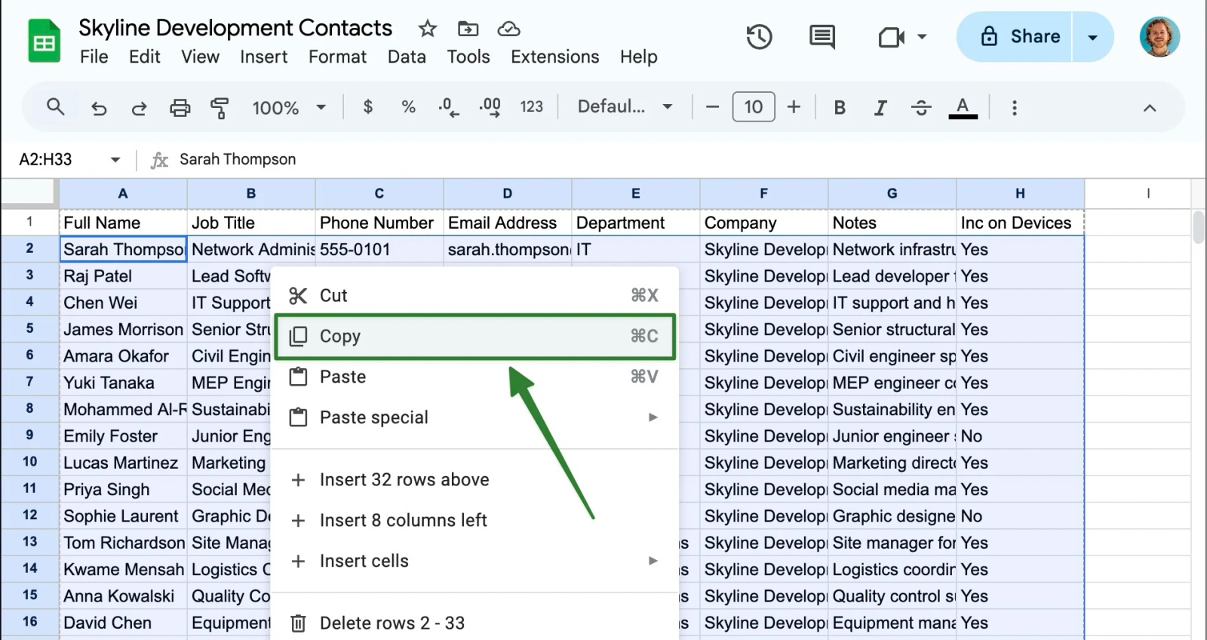Open the Google Sheets home icon
The height and width of the screenshot is (640, 1207).
44,41
